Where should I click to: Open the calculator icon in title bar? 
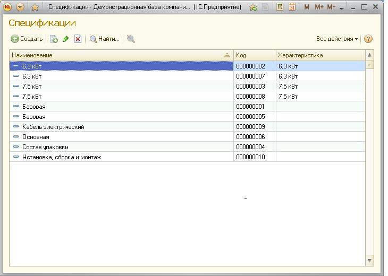click(280, 7)
